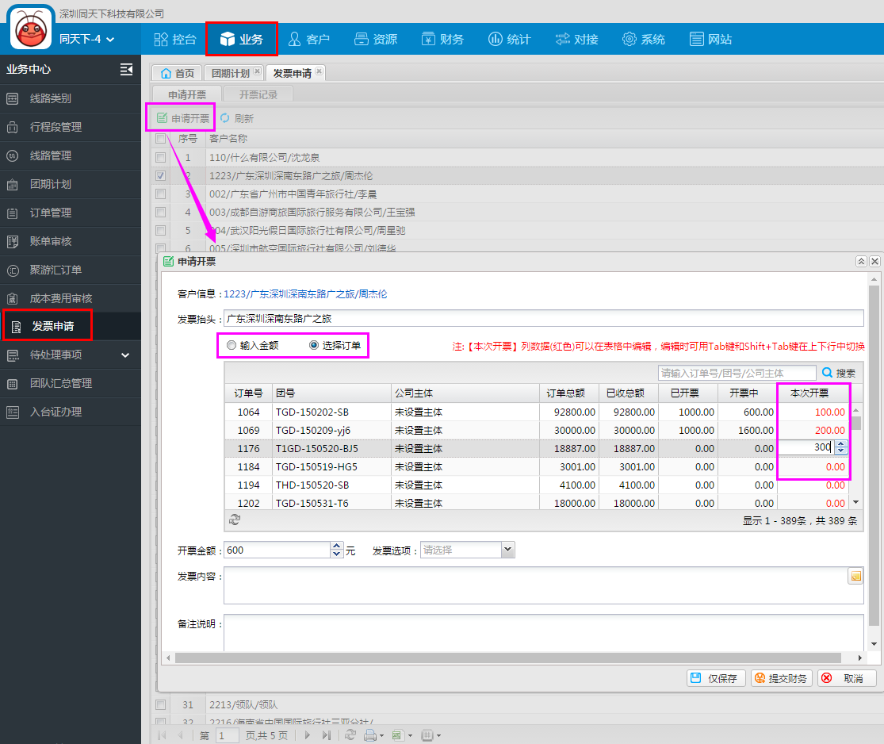Viewport: 884px width, 744px height.
Task: Open 账单审核 in the sidebar
Action: click(x=71, y=241)
